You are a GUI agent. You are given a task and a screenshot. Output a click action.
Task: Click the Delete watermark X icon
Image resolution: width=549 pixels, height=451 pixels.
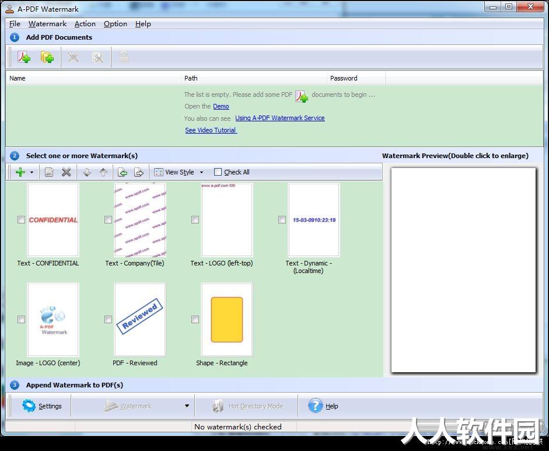click(x=66, y=172)
